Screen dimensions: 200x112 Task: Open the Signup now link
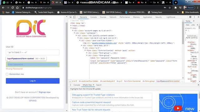[45, 92]
